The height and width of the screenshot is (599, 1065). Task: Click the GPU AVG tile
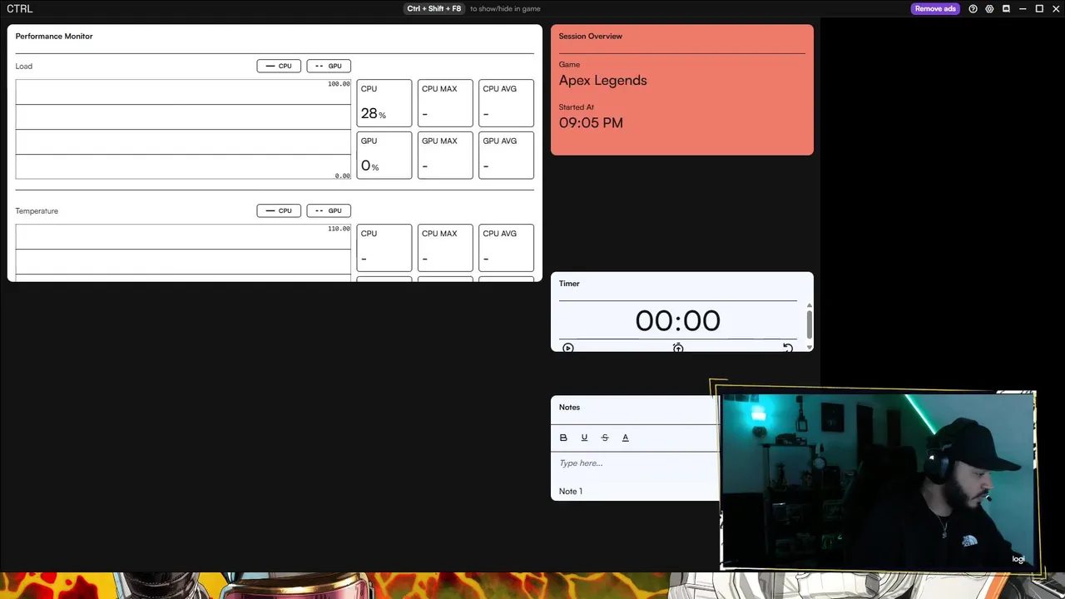pos(506,156)
